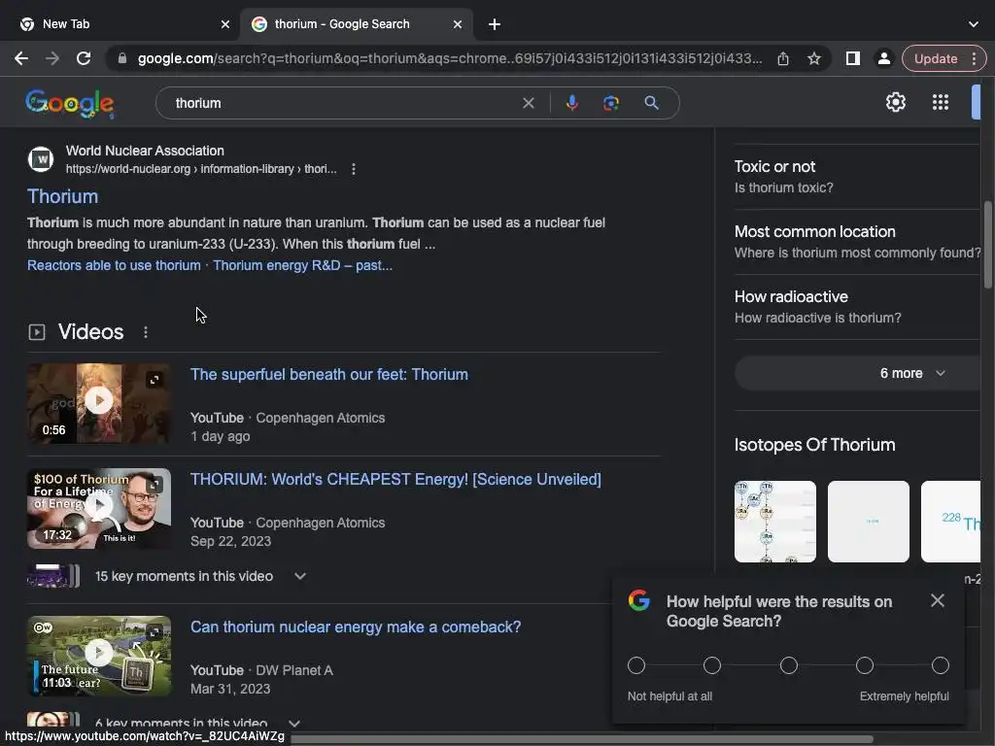The width and height of the screenshot is (995, 746).
Task: Select the Extremely helpful radio
Action: pos(941,665)
